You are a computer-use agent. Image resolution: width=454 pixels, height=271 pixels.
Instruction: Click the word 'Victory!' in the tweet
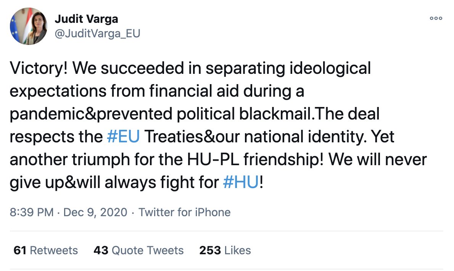click(x=37, y=69)
